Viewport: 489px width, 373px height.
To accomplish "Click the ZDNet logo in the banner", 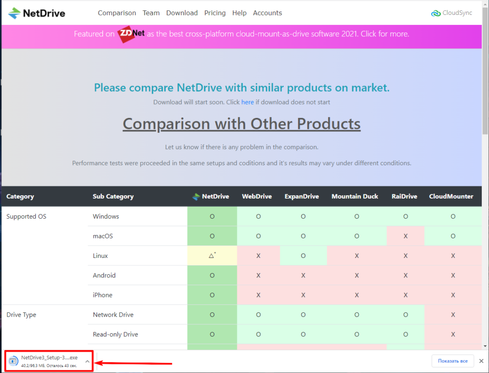I will 131,34.
